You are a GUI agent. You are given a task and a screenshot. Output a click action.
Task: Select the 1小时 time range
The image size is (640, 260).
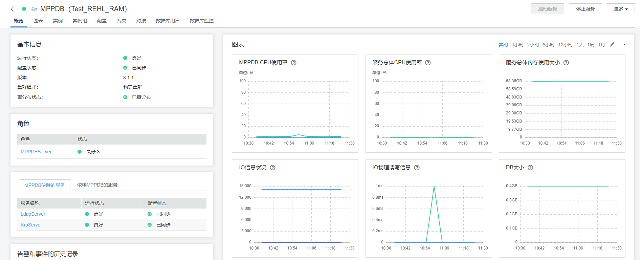pyautogui.click(x=518, y=45)
